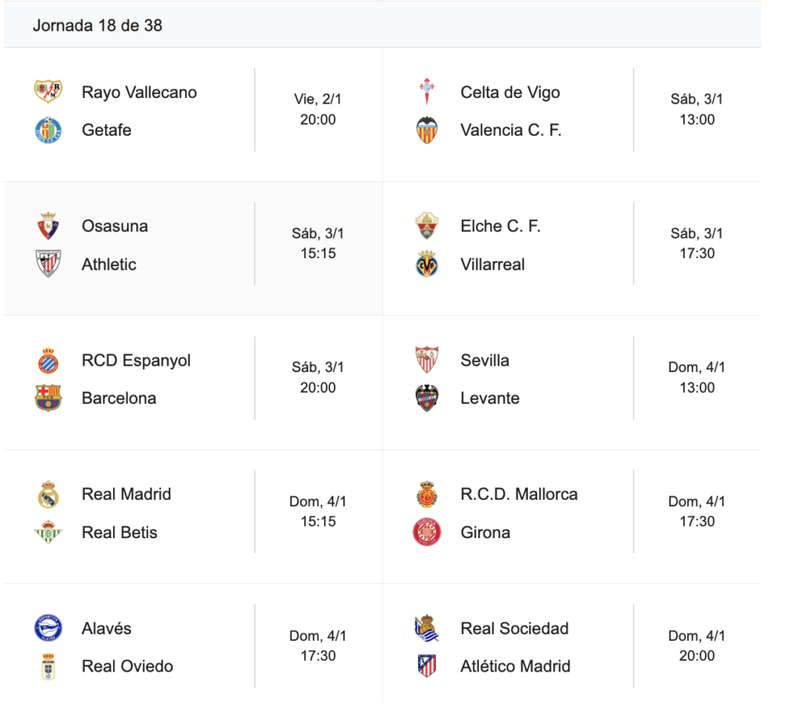
Task: Click the Barcelona club crest
Action: (x=48, y=398)
